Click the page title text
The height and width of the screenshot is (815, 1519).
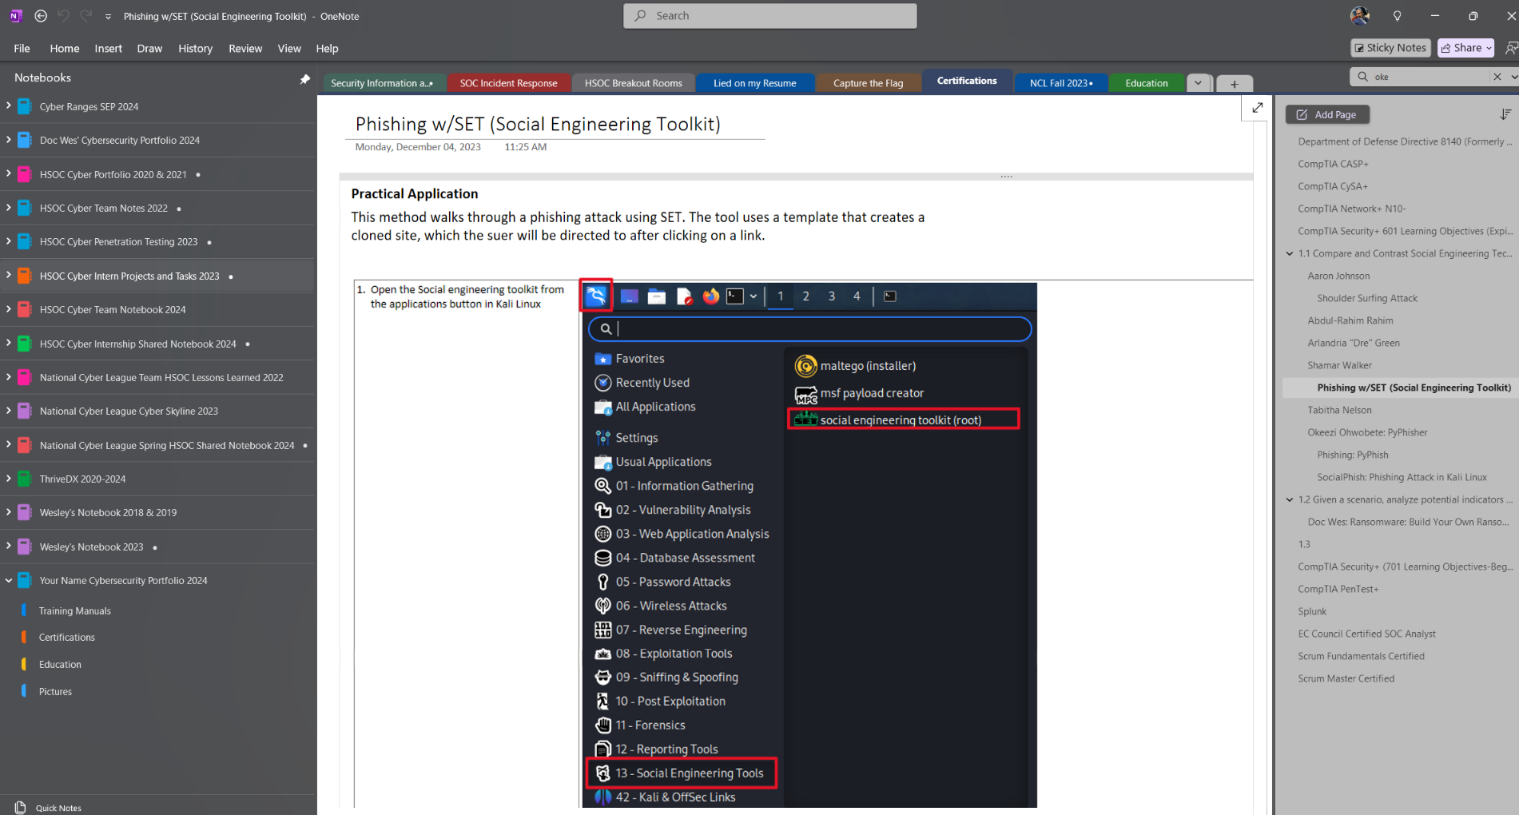click(x=538, y=124)
